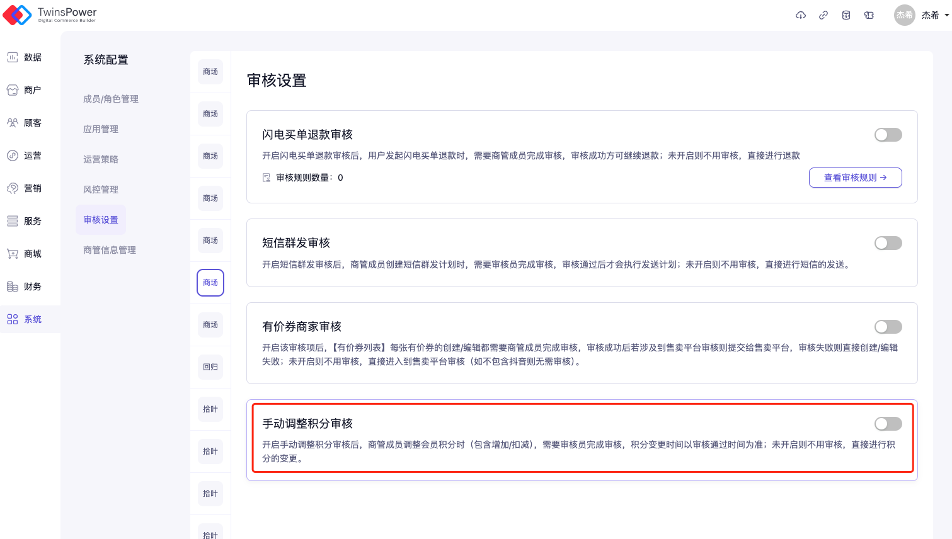Select the highlighted 商场 entry in the list

pyautogui.click(x=210, y=283)
